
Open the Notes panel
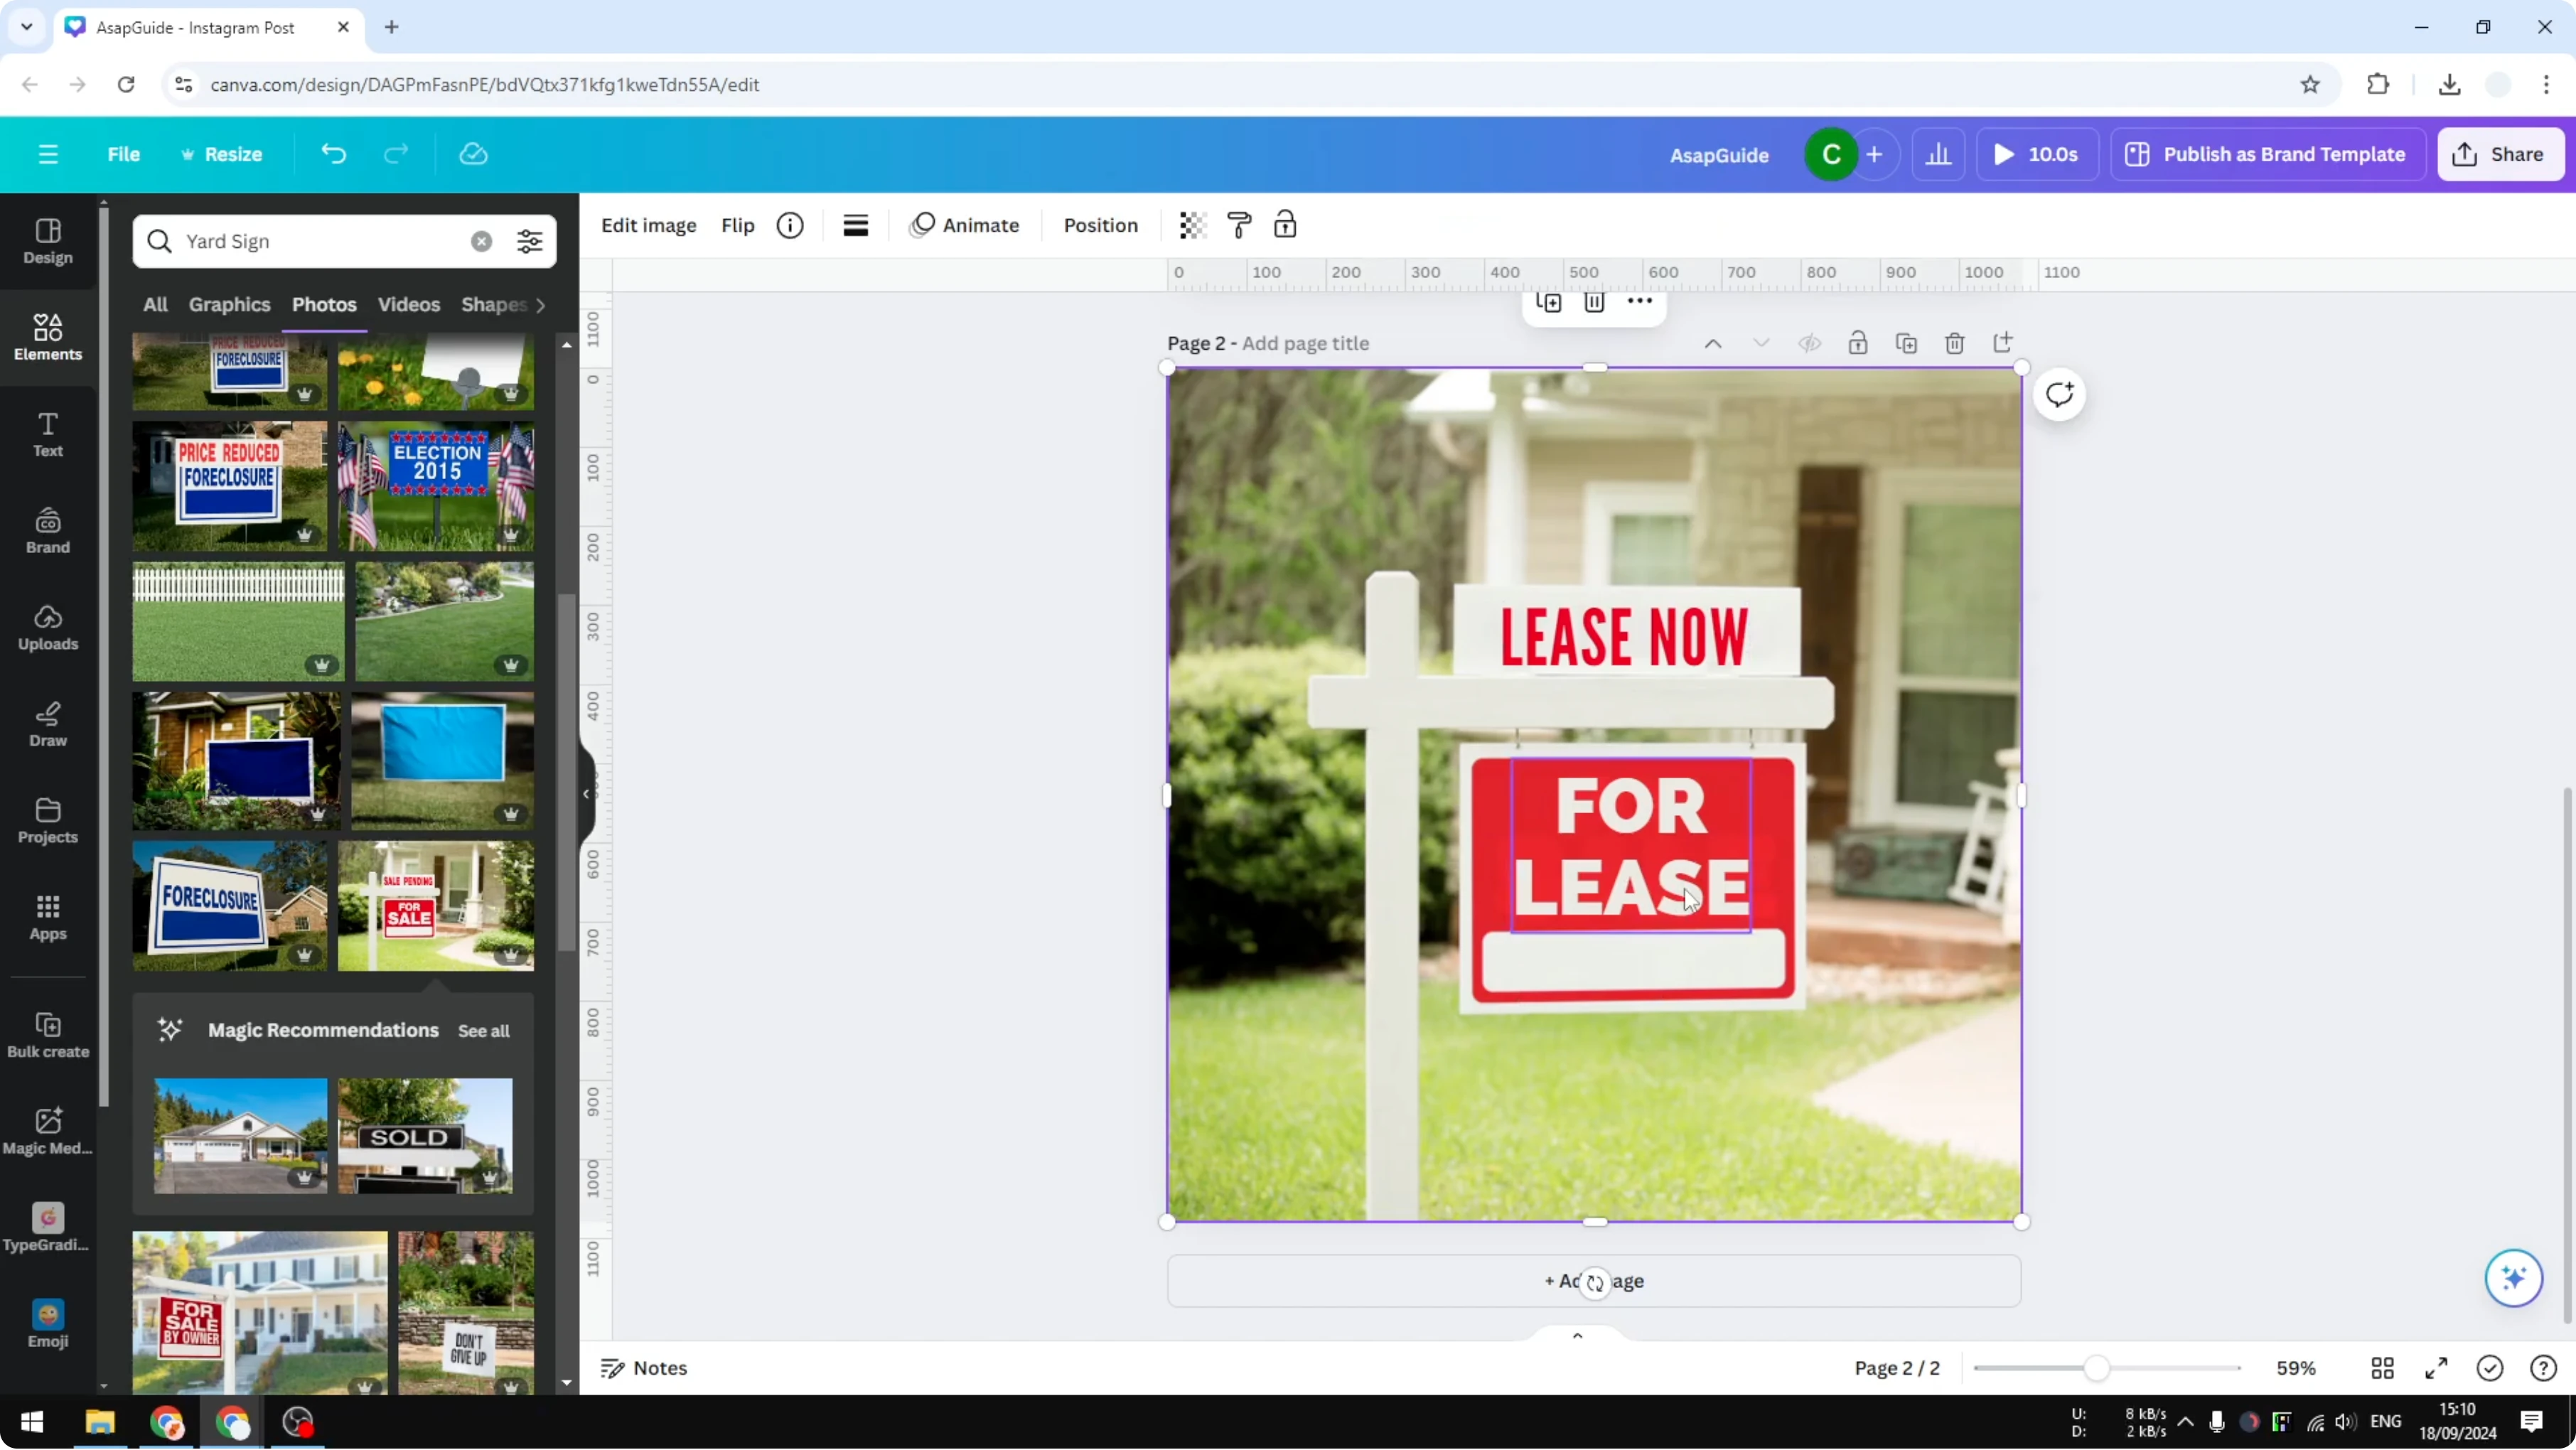(644, 1368)
